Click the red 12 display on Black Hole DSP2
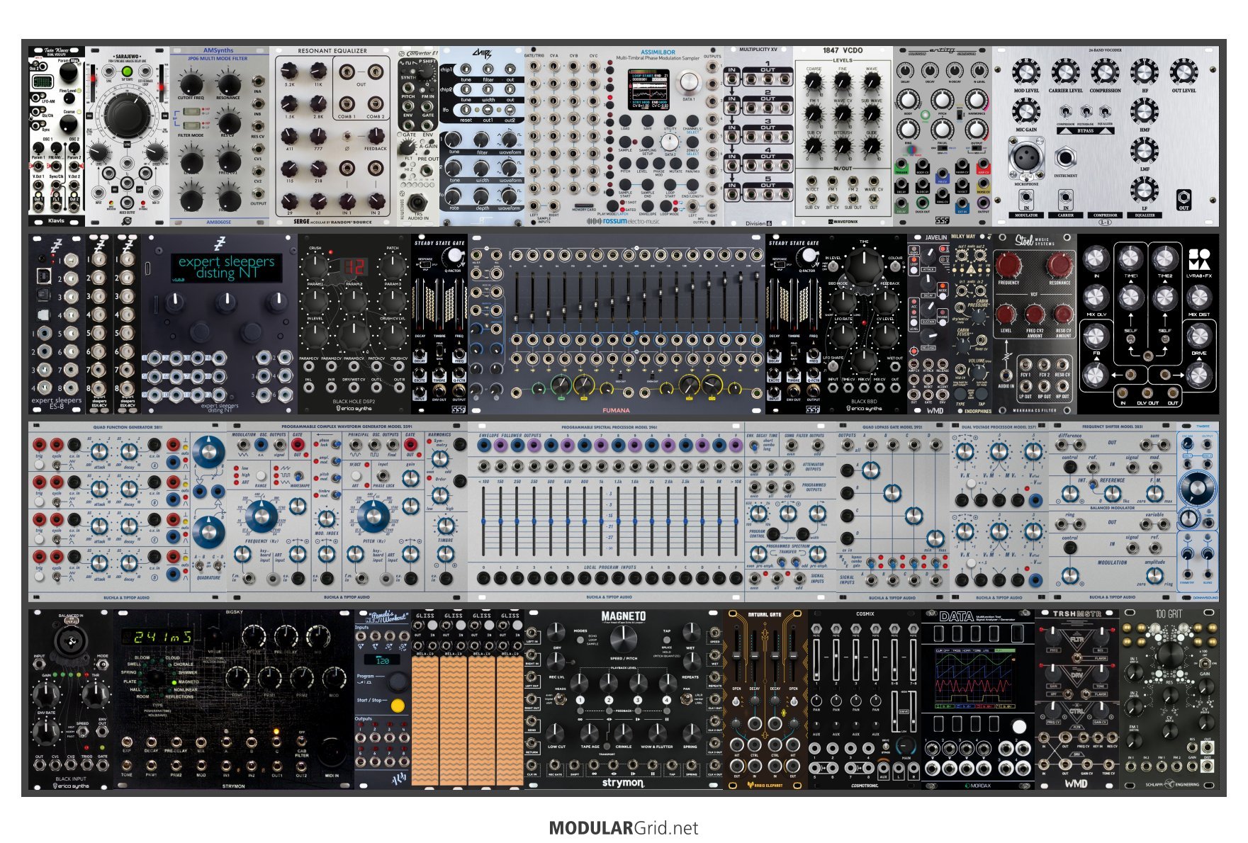 click(x=354, y=267)
